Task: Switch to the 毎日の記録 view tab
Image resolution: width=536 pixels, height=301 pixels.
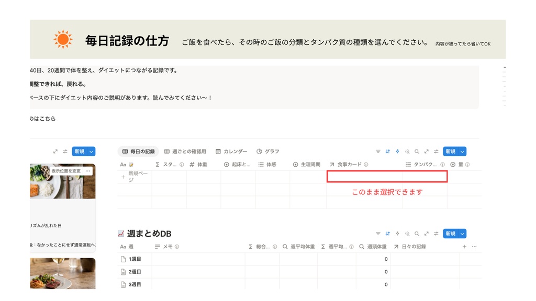Action: pyautogui.click(x=138, y=152)
